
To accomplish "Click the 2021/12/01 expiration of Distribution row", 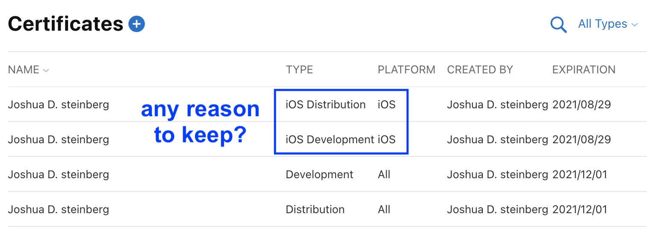I will [x=580, y=209].
